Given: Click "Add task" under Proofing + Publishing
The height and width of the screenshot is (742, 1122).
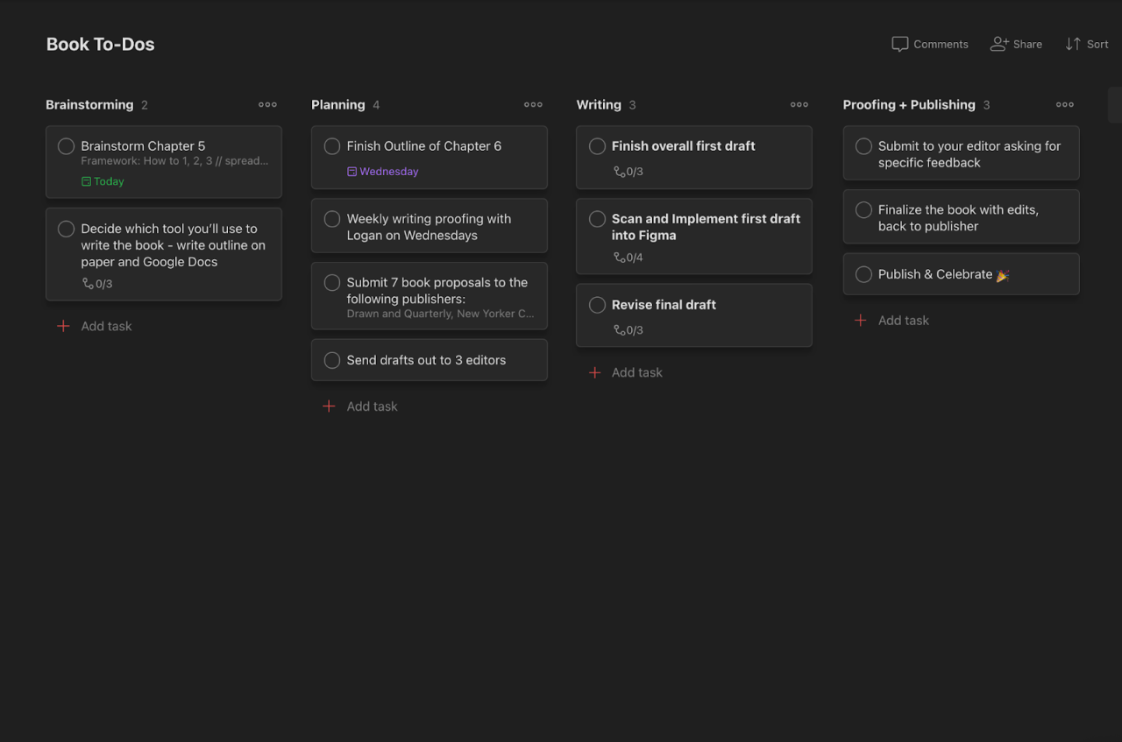Looking at the screenshot, I should 904,320.
